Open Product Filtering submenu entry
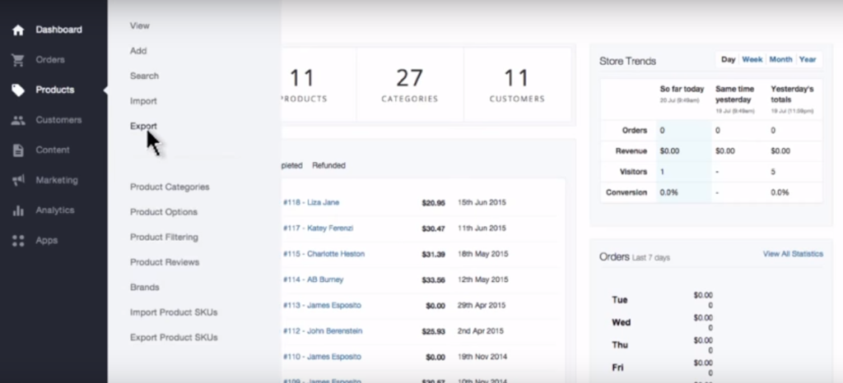 coord(164,237)
